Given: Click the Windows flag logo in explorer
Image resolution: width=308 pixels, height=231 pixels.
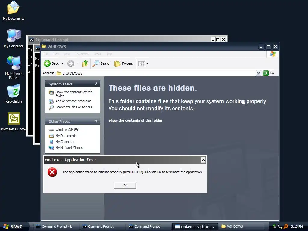Looking at the screenshot, I should 273,54.
